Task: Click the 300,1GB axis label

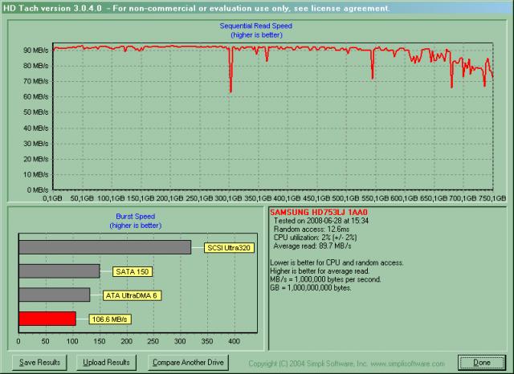Action: coord(228,198)
